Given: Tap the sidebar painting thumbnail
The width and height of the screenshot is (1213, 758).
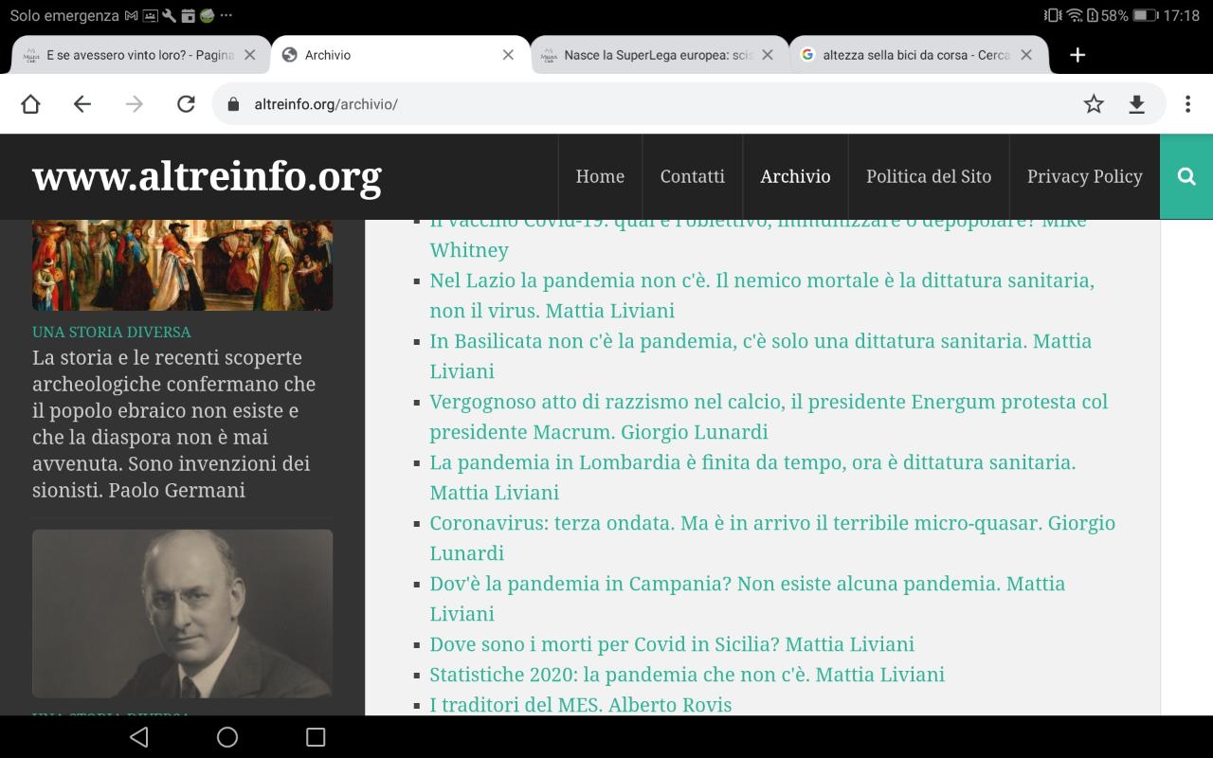Looking at the screenshot, I should [x=182, y=264].
